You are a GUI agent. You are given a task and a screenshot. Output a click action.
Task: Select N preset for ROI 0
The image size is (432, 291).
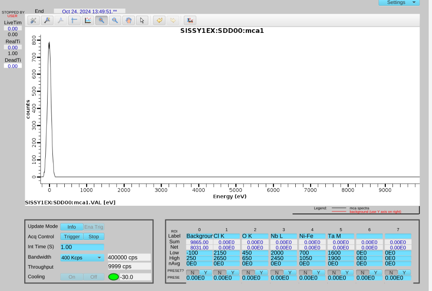click(x=192, y=272)
